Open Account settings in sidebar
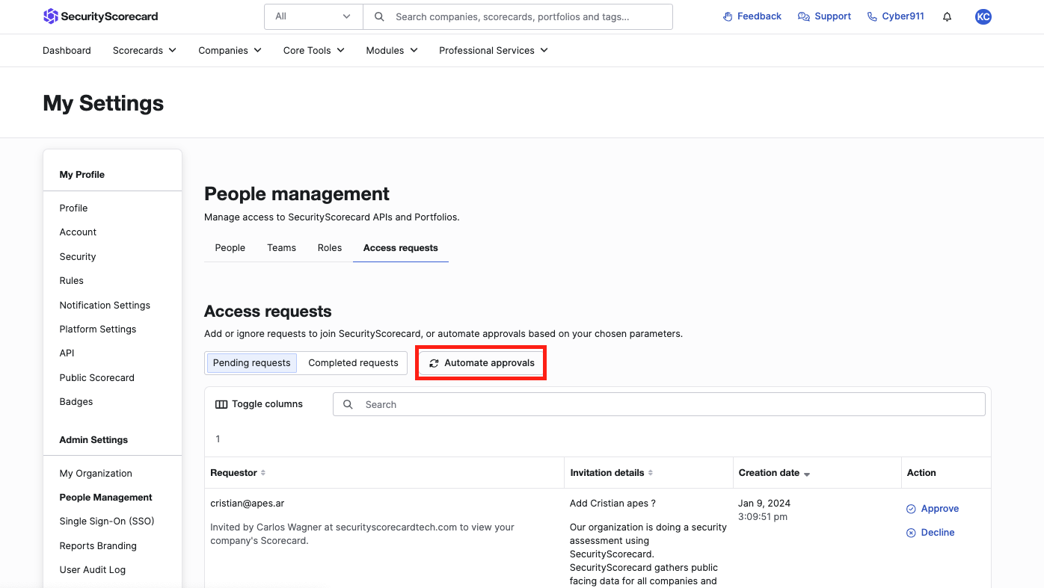Screen dimensions: 1044x588 click(x=78, y=232)
